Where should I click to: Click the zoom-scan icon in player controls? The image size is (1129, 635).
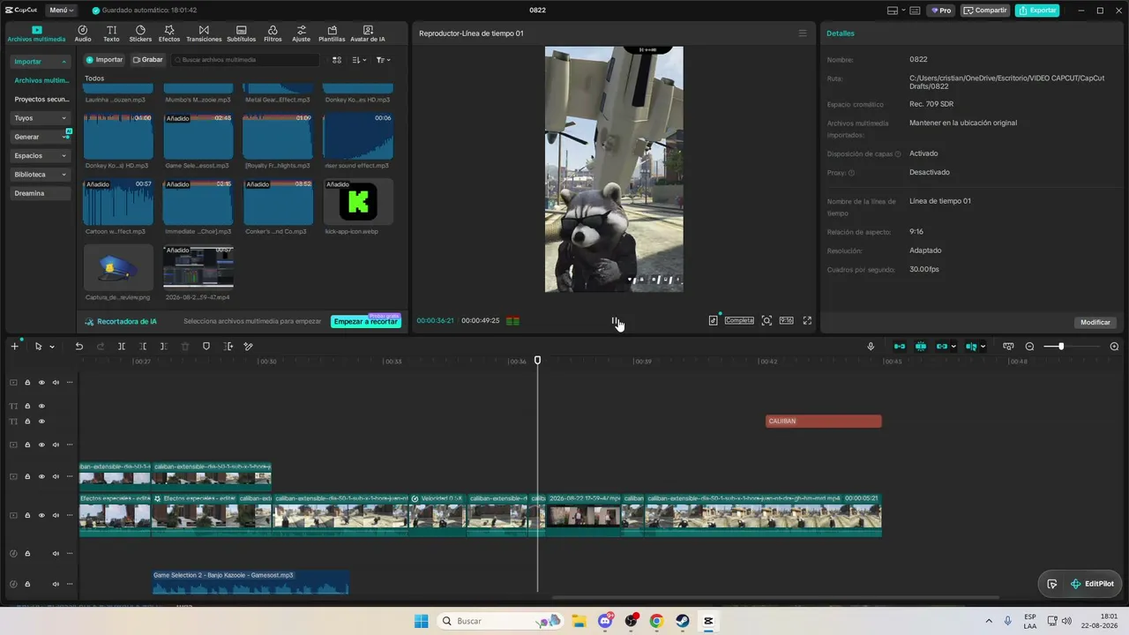point(766,321)
